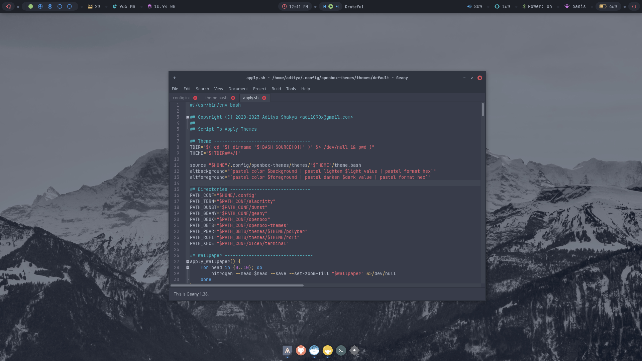Open the terminal from the dock
This screenshot has height=361, width=642.
(x=341, y=350)
